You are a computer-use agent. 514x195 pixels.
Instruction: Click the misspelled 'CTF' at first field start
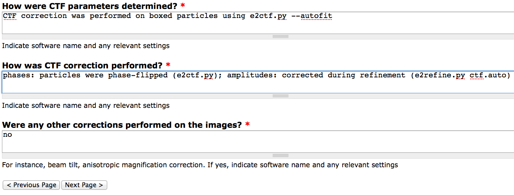click(x=9, y=16)
